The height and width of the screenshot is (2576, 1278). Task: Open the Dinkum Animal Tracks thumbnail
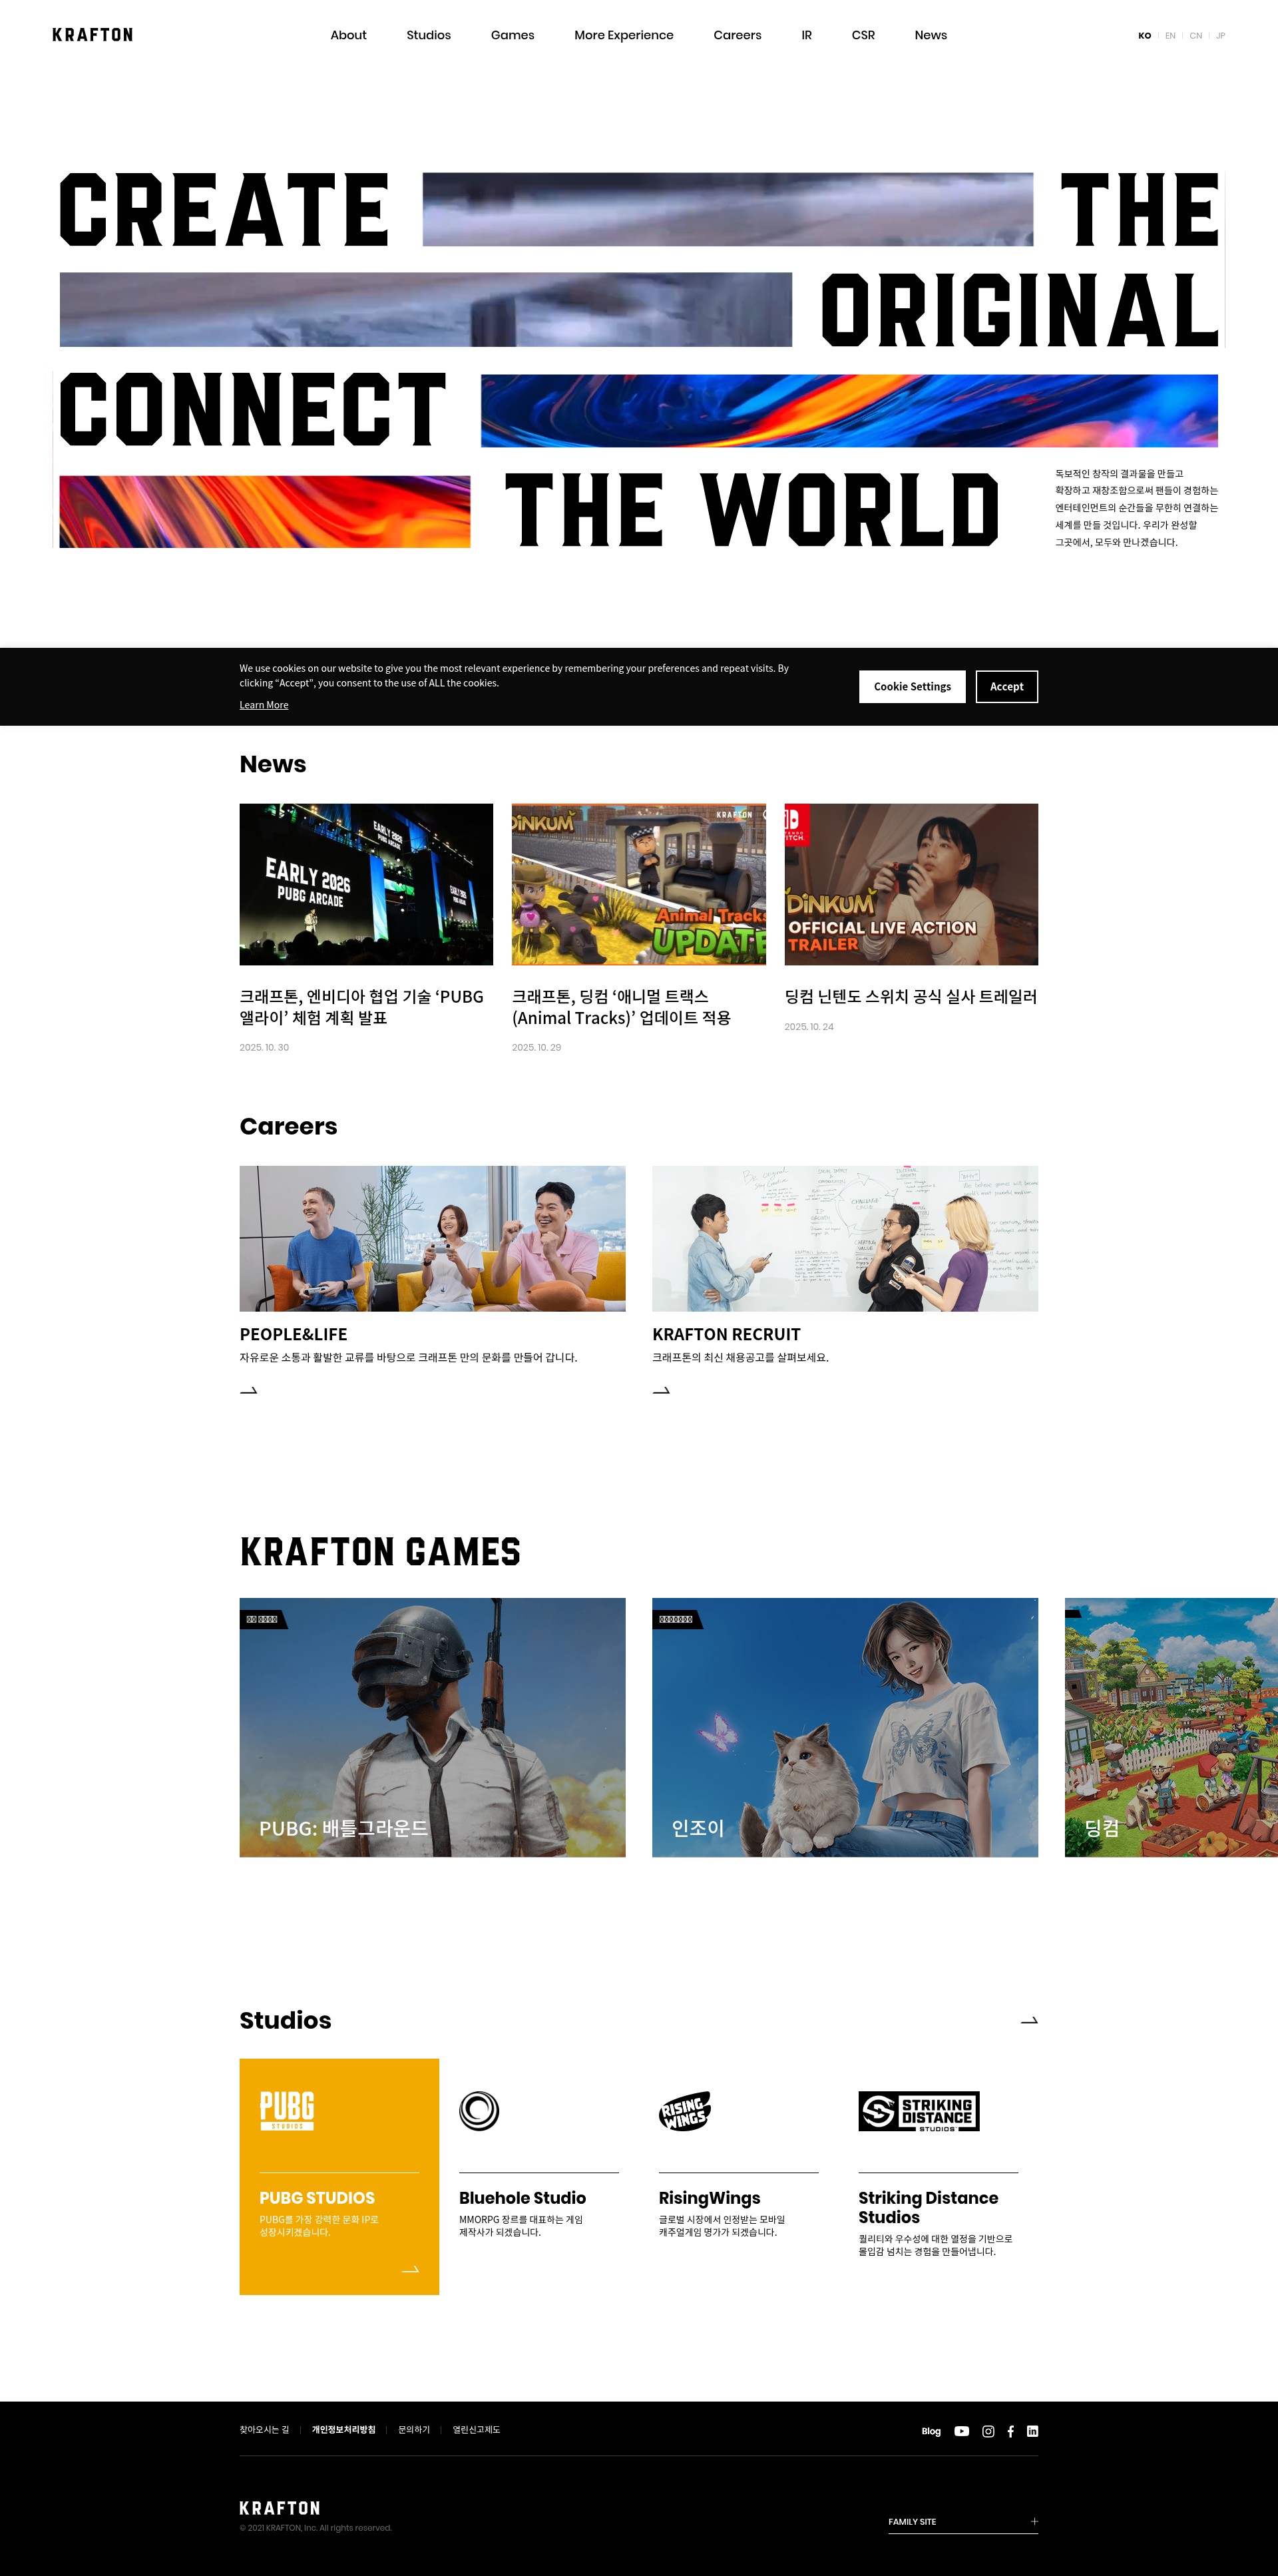point(639,884)
